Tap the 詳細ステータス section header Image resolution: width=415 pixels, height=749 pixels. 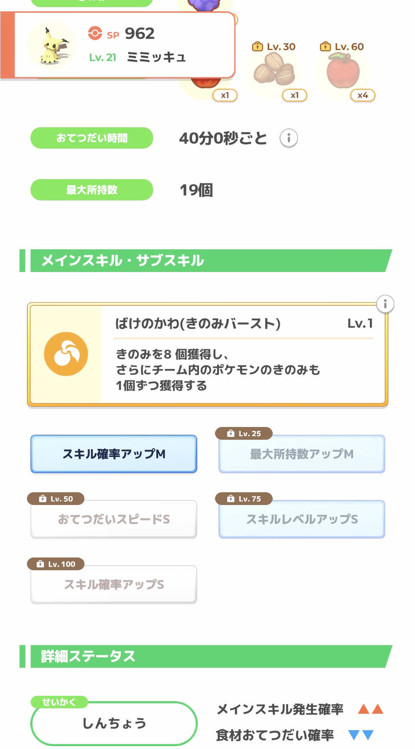coord(206,656)
